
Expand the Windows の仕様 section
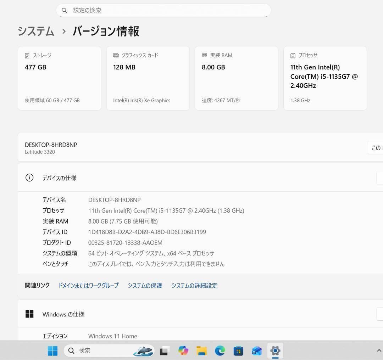click(x=381, y=314)
